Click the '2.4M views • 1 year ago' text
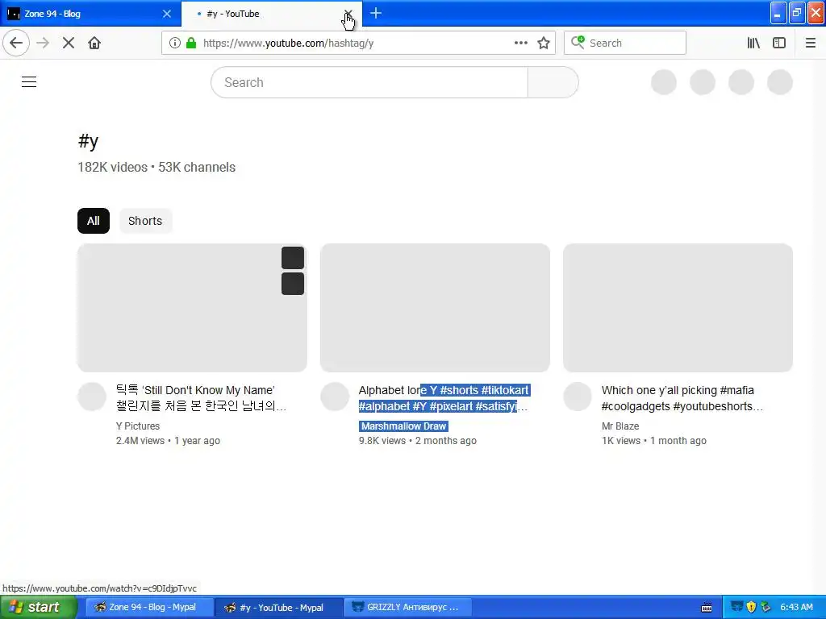Viewport: 826px width, 619px height. coord(168,441)
